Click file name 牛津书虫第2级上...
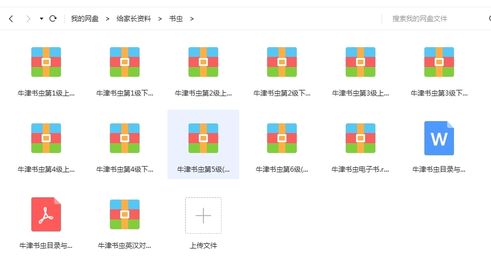 click(x=203, y=93)
